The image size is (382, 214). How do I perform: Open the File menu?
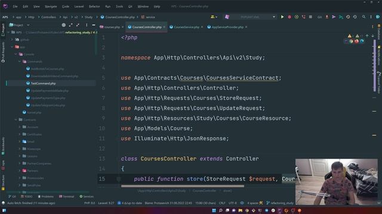(x=15, y=7)
